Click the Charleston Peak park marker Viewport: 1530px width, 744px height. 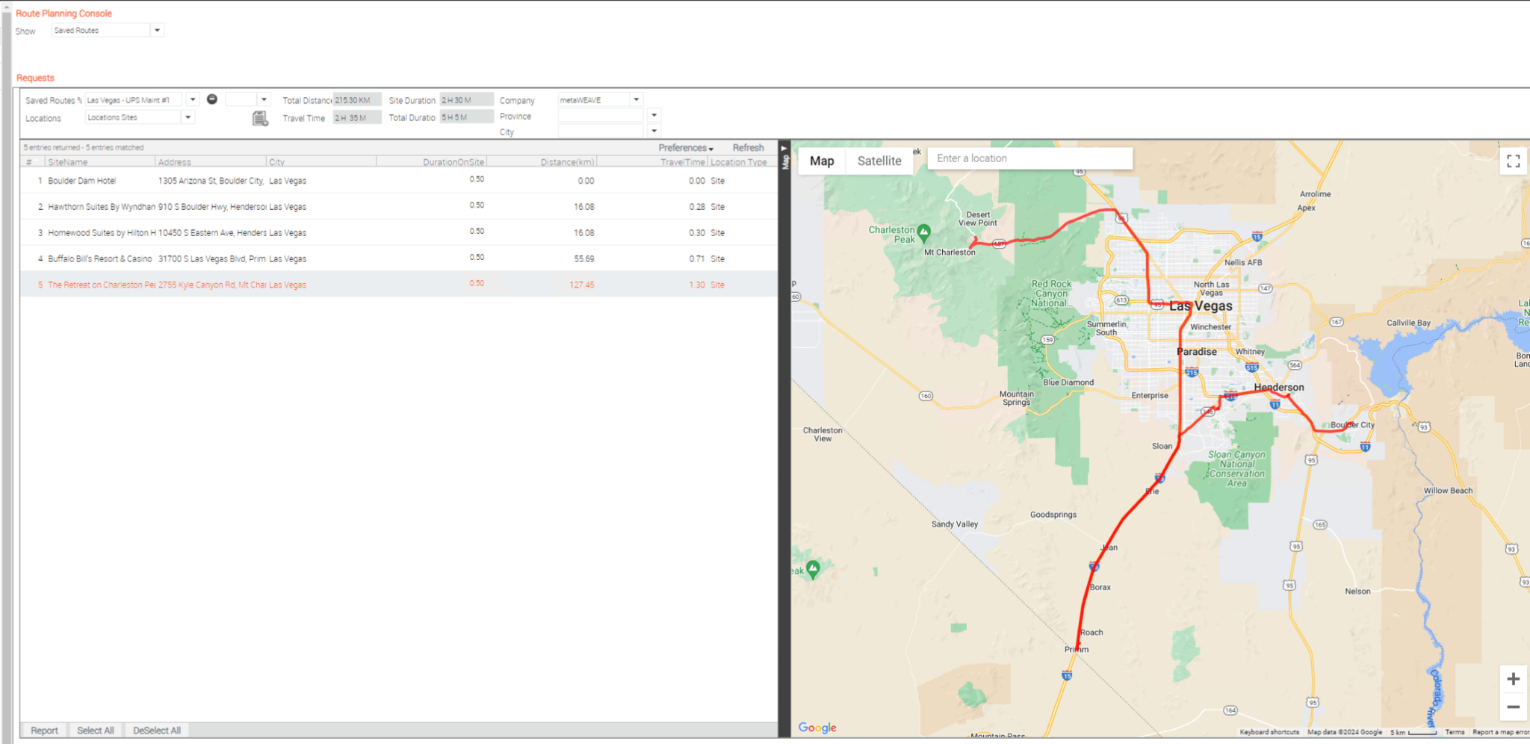coord(923,233)
